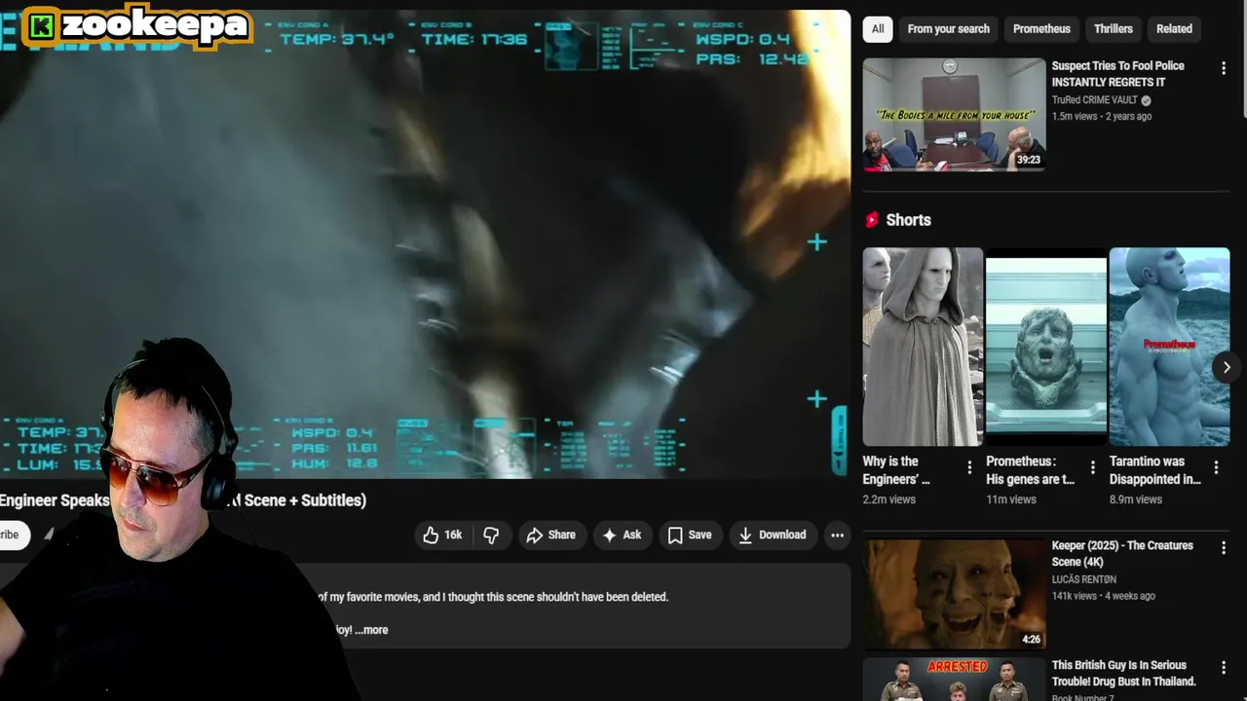Open options menu for Suspect Tries To Fool Police
1247x701 pixels.
point(1224,68)
